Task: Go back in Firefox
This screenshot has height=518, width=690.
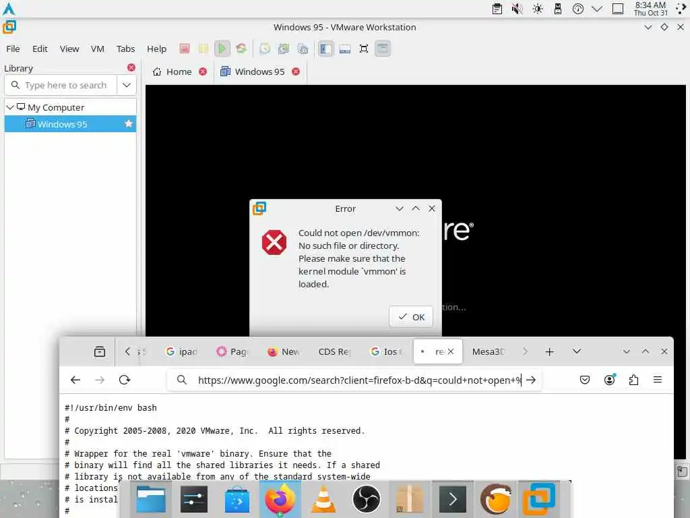Action: point(75,380)
